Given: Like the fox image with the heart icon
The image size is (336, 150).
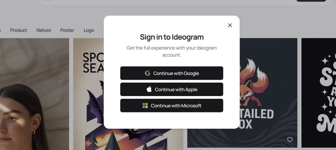Looking at the screenshot, I should point(290,140).
